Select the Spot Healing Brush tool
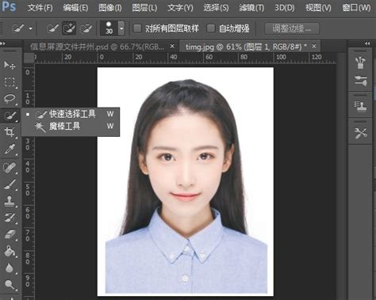The width and height of the screenshot is (376, 300). pyautogui.click(x=10, y=168)
